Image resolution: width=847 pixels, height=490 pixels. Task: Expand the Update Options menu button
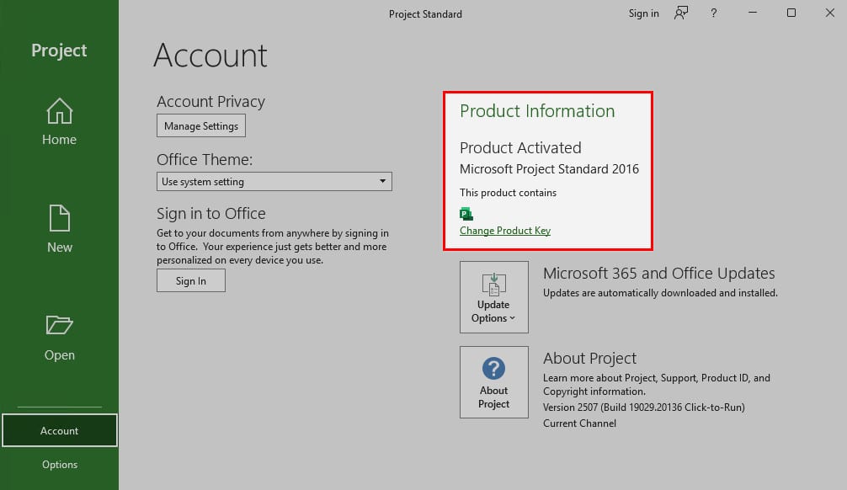coord(493,297)
